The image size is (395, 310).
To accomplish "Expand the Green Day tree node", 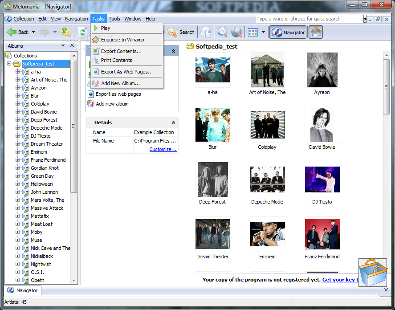I will tap(17, 176).
